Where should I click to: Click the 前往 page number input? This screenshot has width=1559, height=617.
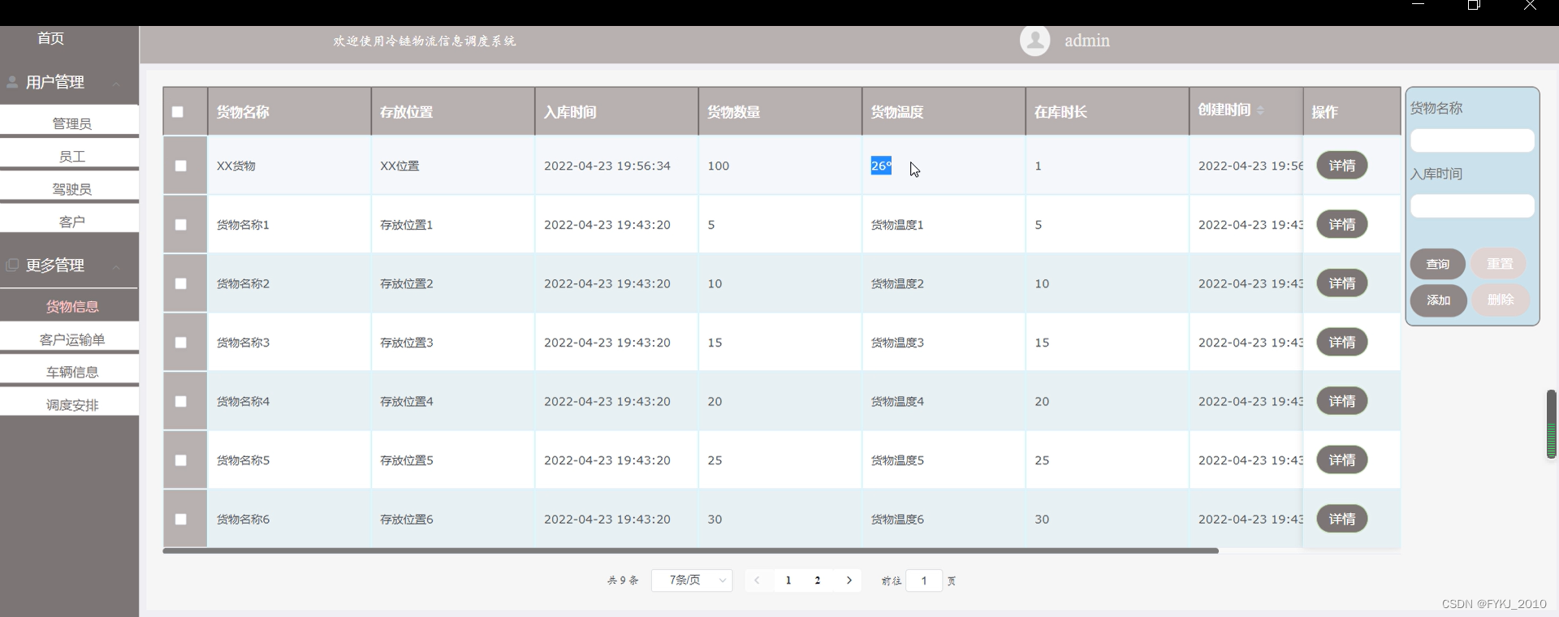point(924,580)
